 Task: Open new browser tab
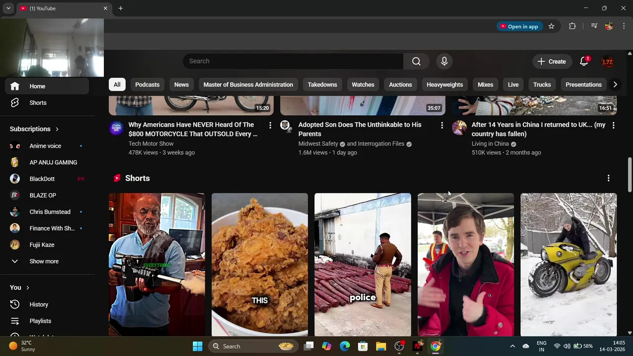(120, 8)
